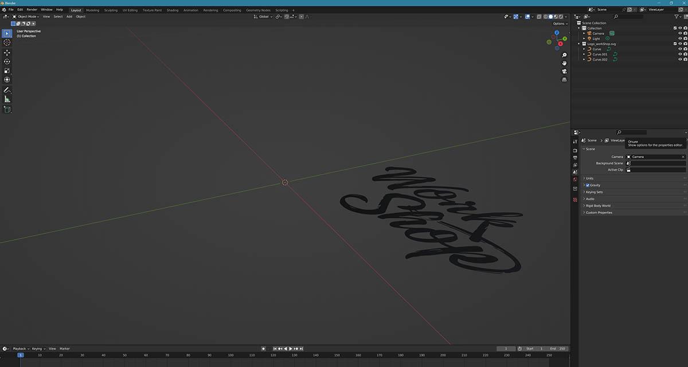Open the viewport Add menu

coord(69,17)
